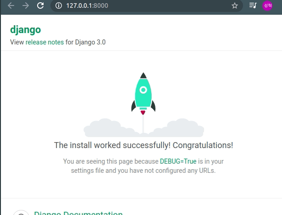
Task: Open the DEBUG=True settings link
Action: (178, 161)
